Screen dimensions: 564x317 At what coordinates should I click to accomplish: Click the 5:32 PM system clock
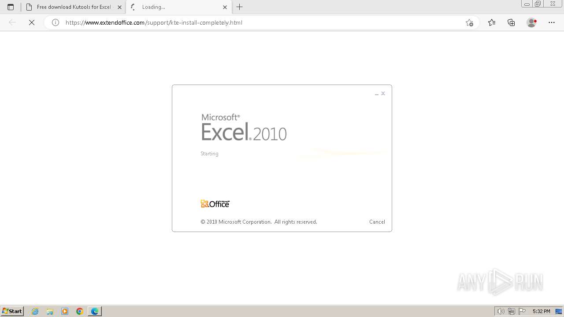pyautogui.click(x=541, y=311)
